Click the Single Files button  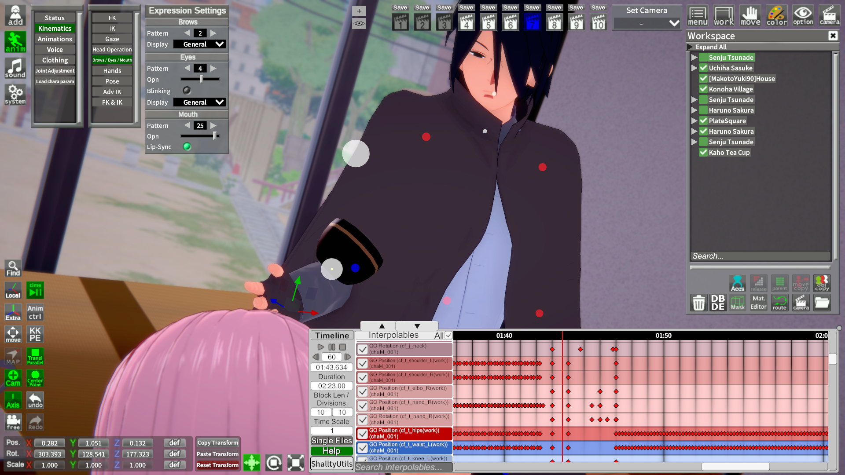[331, 441]
